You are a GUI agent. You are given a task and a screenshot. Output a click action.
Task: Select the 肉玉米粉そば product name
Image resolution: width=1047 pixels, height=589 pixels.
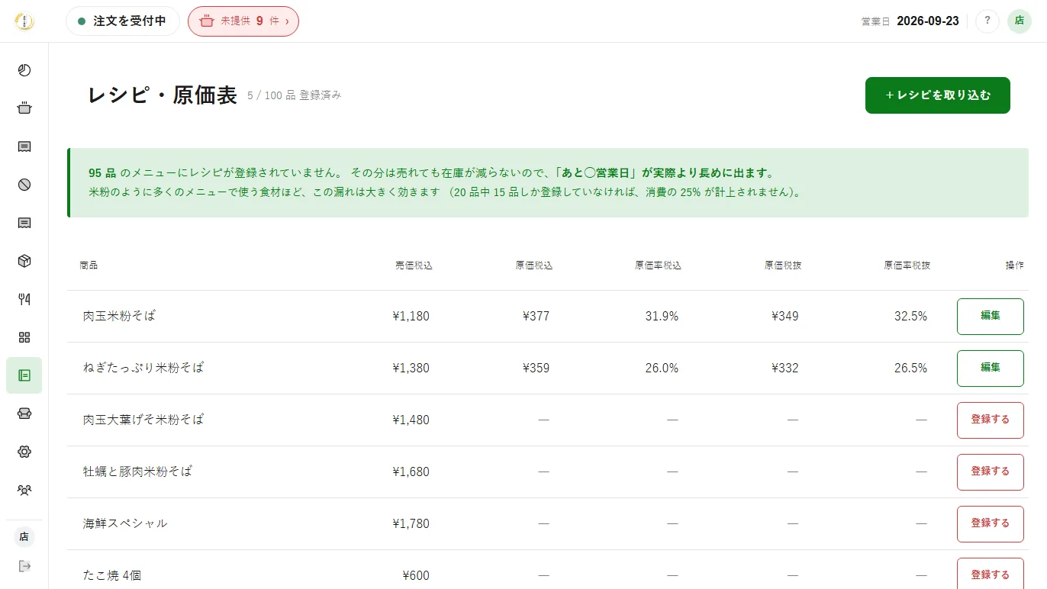click(x=119, y=316)
